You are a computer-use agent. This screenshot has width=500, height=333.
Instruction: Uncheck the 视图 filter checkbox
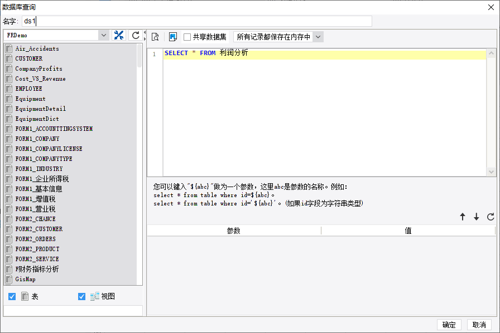click(81, 296)
